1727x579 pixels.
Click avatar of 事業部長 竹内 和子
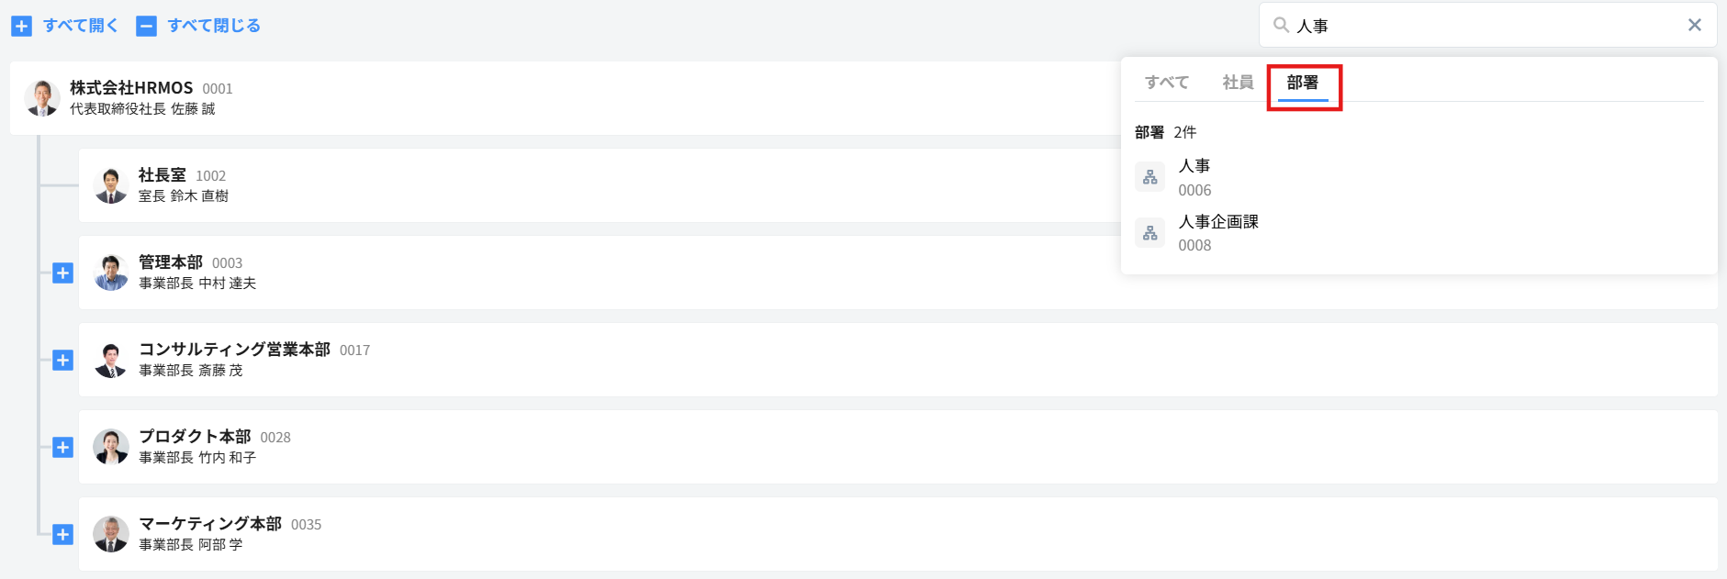(x=111, y=447)
